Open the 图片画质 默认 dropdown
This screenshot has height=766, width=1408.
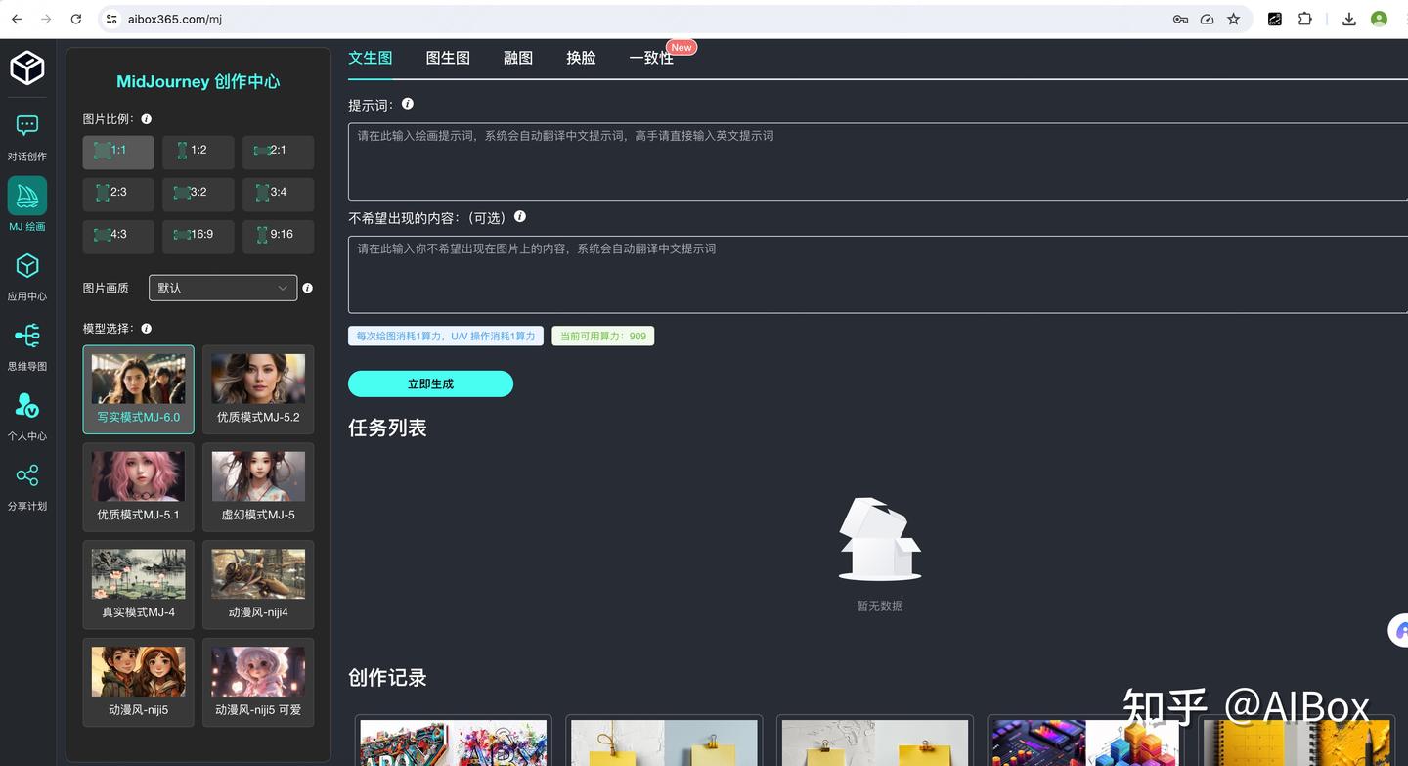pyautogui.click(x=222, y=288)
